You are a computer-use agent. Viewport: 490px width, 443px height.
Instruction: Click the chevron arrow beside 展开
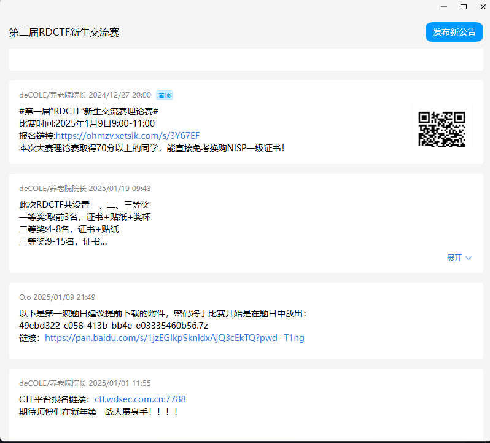(469, 258)
